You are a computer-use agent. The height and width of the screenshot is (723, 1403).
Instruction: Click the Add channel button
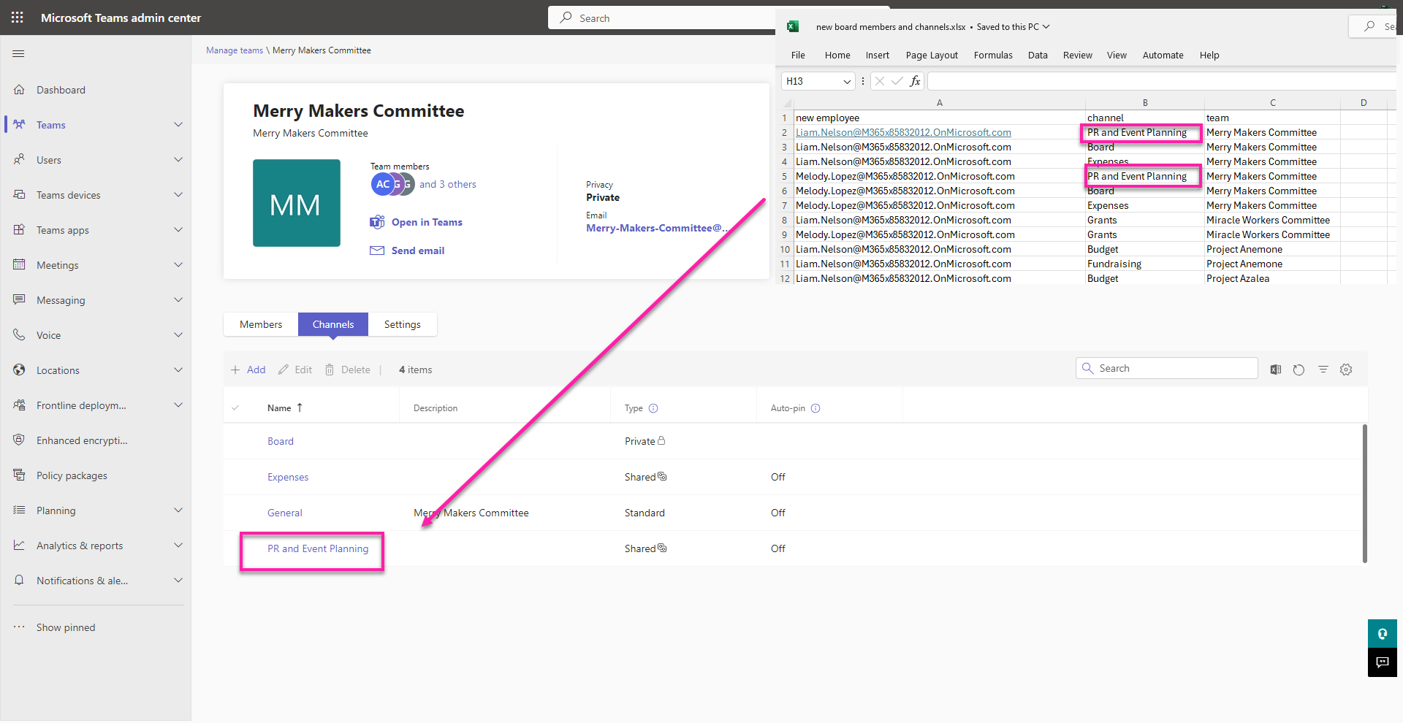click(248, 370)
